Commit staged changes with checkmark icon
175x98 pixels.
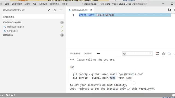tap(49, 10)
